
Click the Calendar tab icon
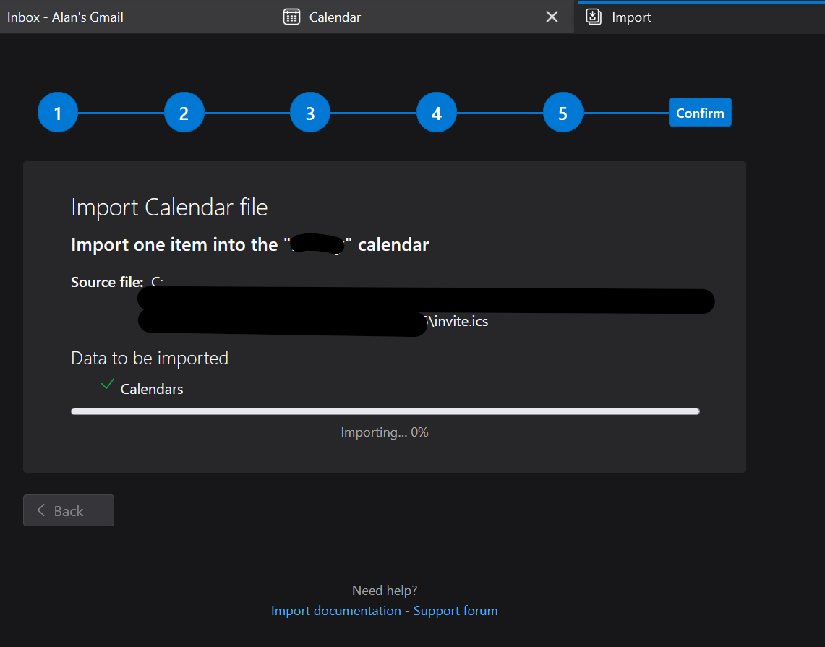pyautogui.click(x=291, y=17)
